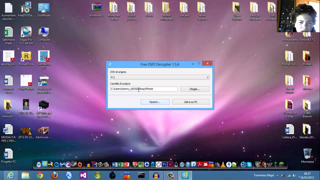The height and width of the screenshot is (180, 320).
Task: Open InDesign from the dock
Action: click(x=170, y=164)
